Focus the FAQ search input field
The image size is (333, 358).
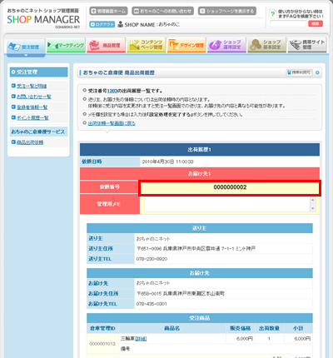tap(288, 24)
